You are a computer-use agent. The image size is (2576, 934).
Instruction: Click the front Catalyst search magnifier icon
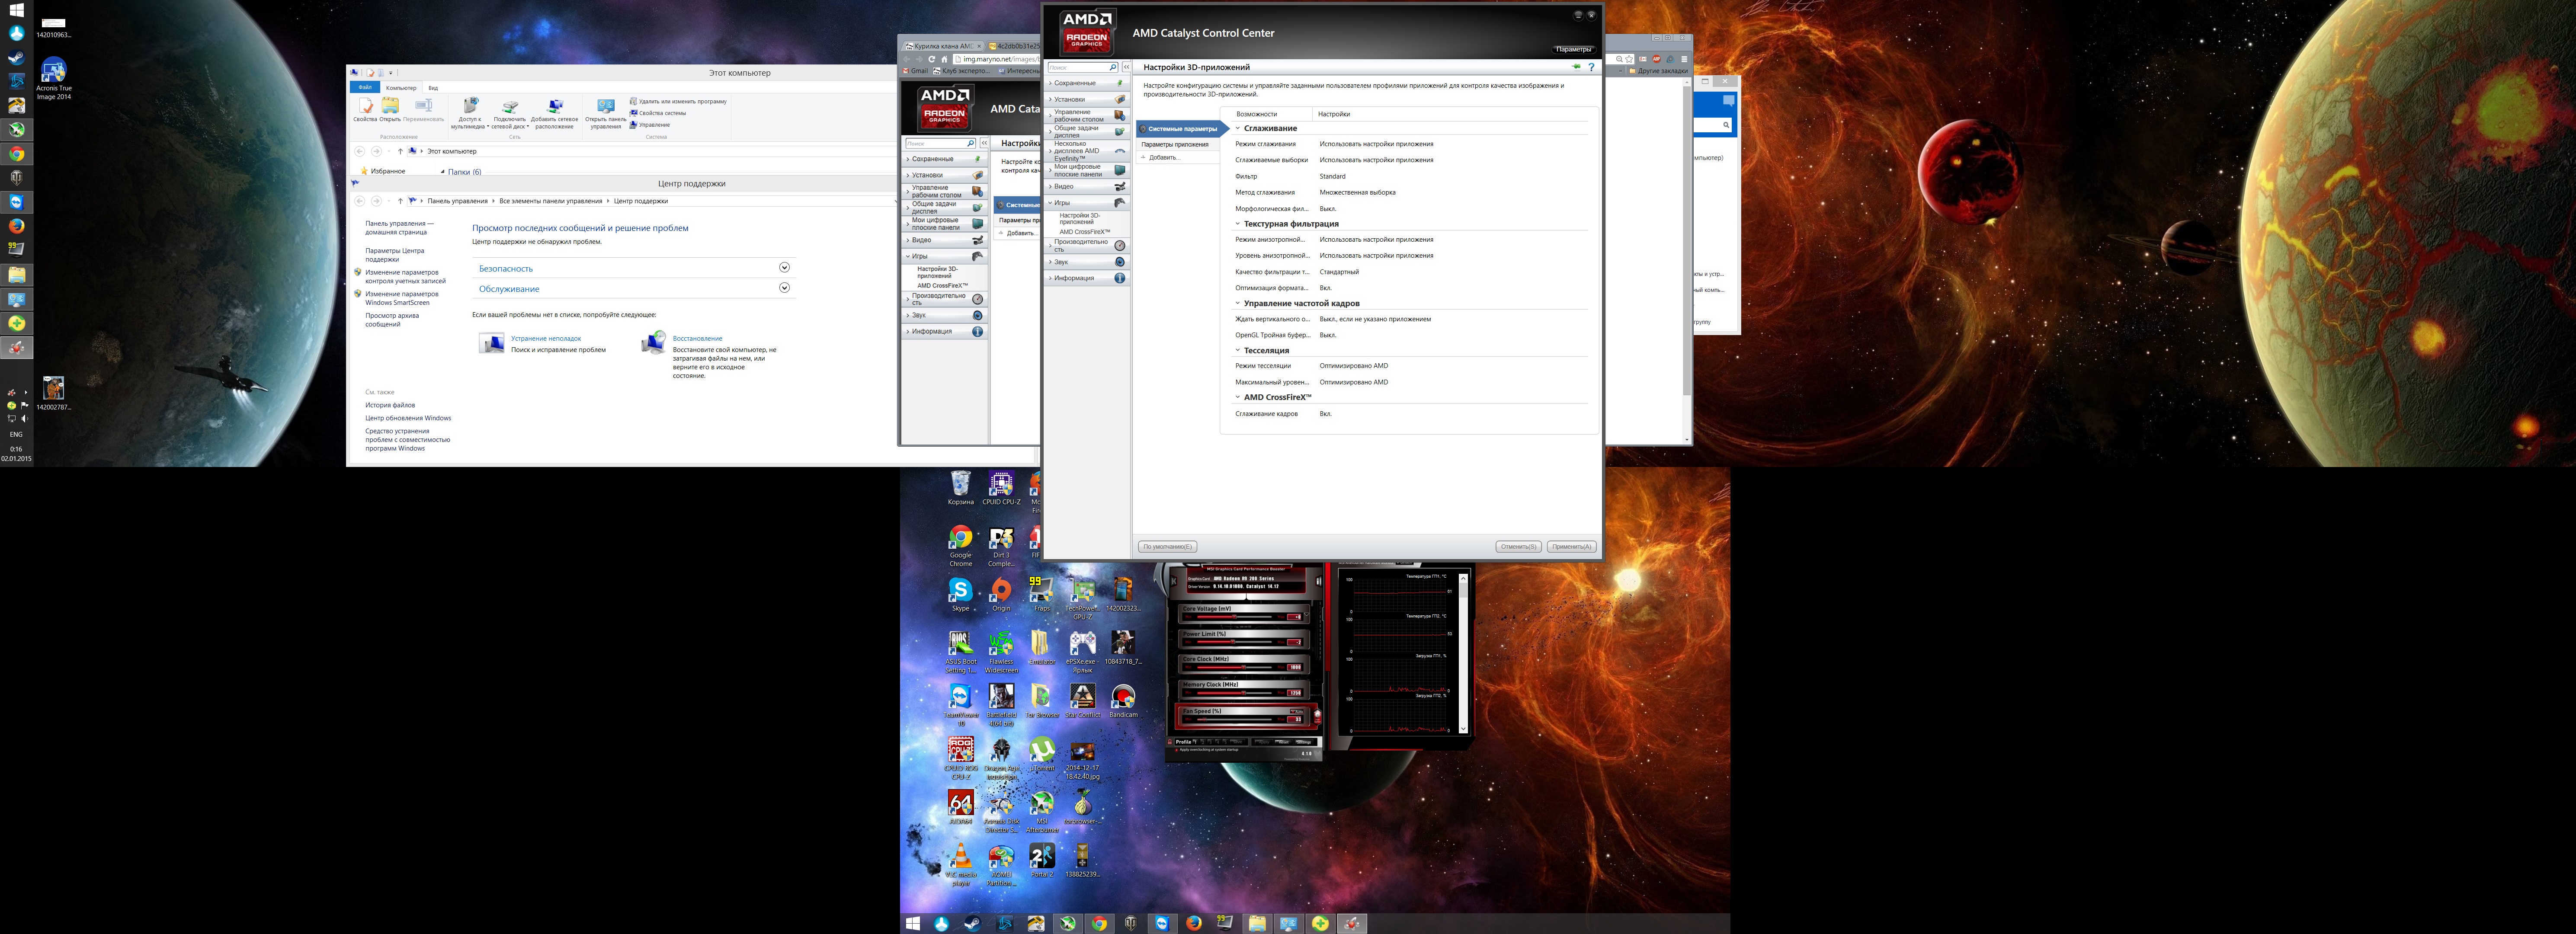click(x=1112, y=67)
